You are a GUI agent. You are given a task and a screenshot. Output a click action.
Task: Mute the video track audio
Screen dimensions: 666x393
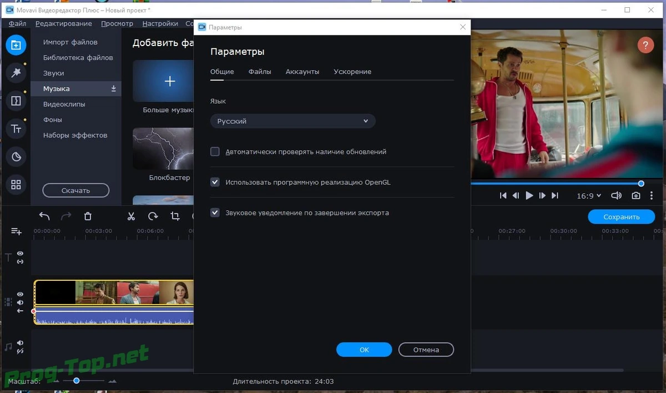click(x=20, y=303)
